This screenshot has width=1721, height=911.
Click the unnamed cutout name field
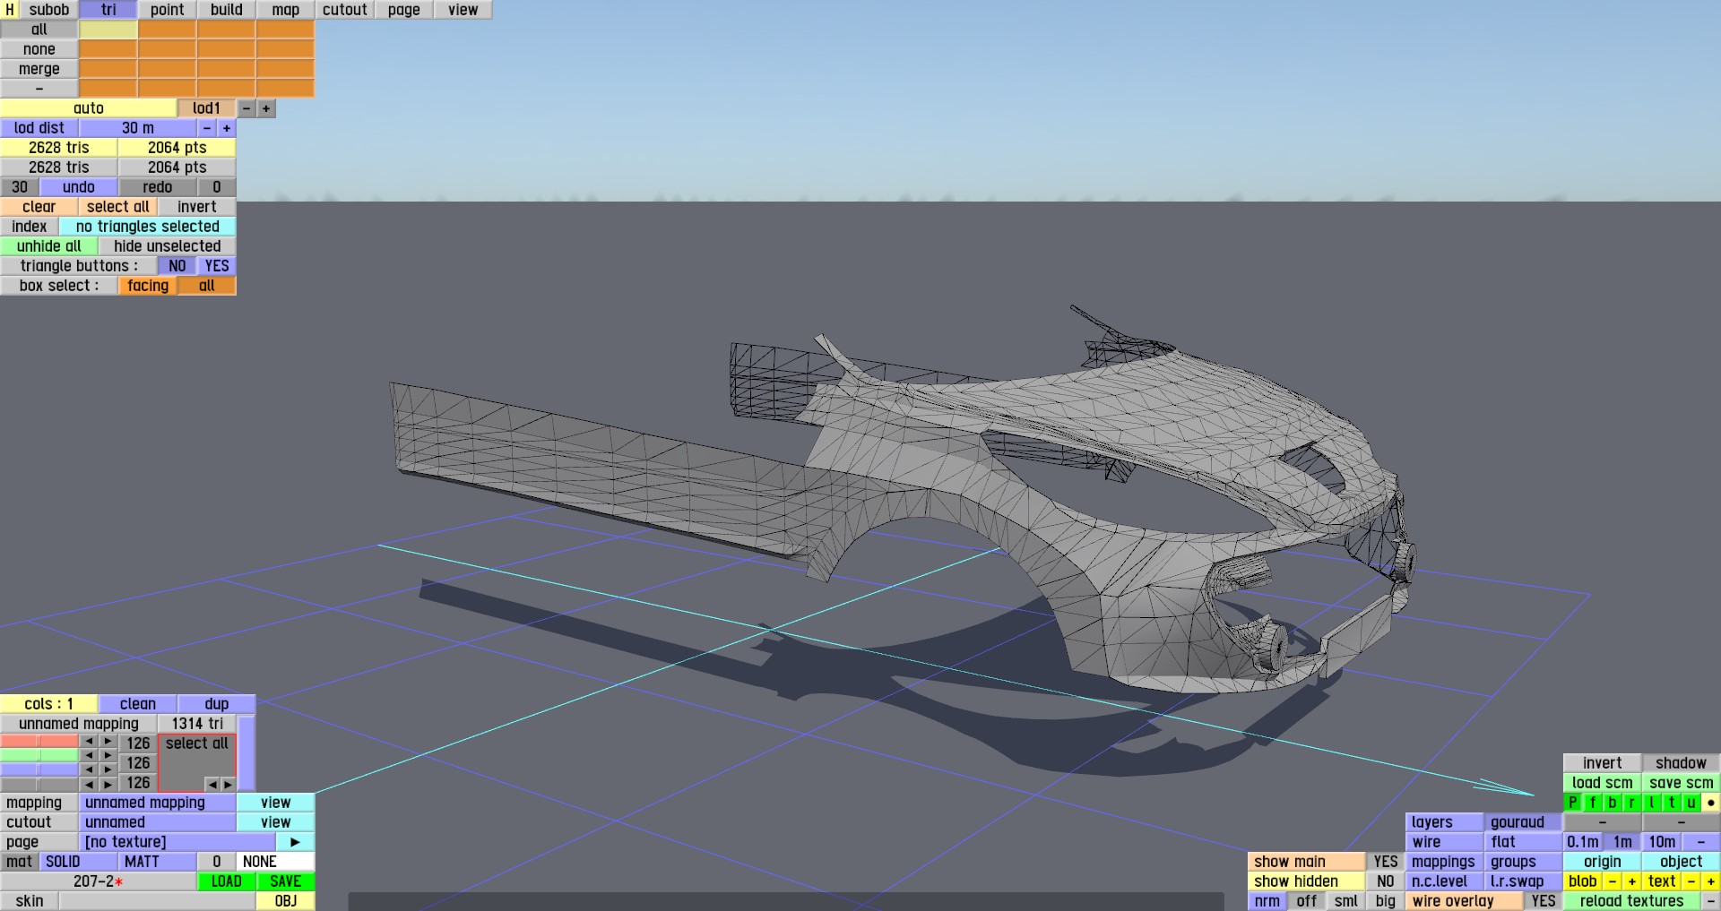[158, 822]
